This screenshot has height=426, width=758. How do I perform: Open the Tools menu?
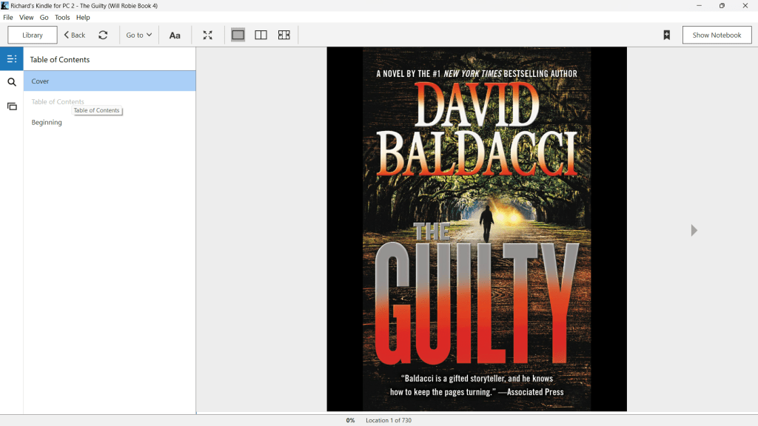62,17
